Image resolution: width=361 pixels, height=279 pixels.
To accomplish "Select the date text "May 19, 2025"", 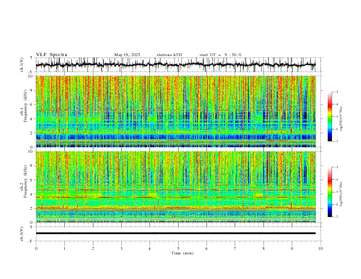I will (127, 55).
